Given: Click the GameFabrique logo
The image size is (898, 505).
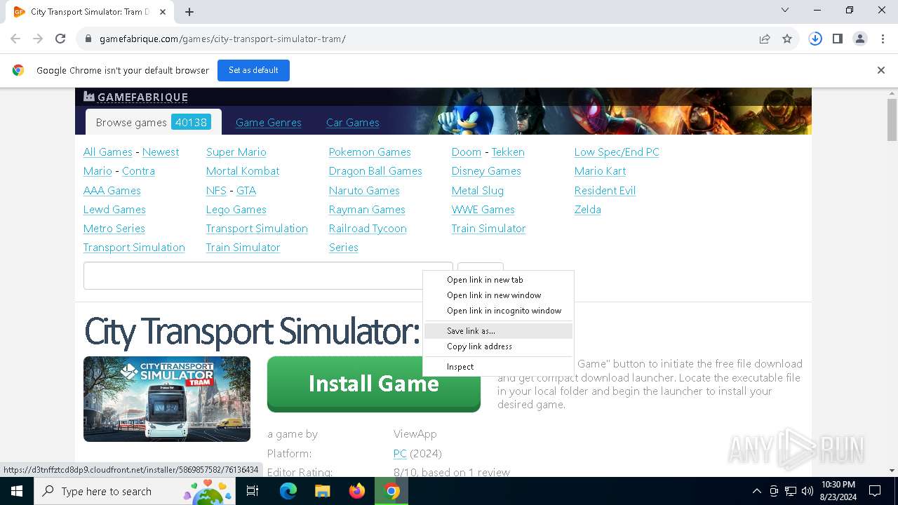Looking at the screenshot, I should [x=136, y=97].
